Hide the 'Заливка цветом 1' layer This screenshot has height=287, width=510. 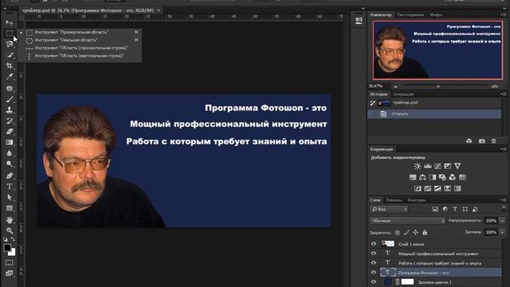point(374,281)
